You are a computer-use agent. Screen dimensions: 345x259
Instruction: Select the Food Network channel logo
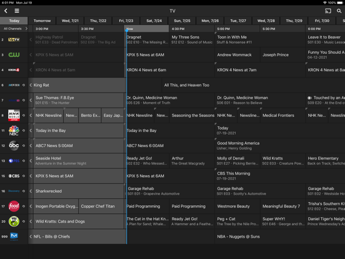(x=14, y=206)
